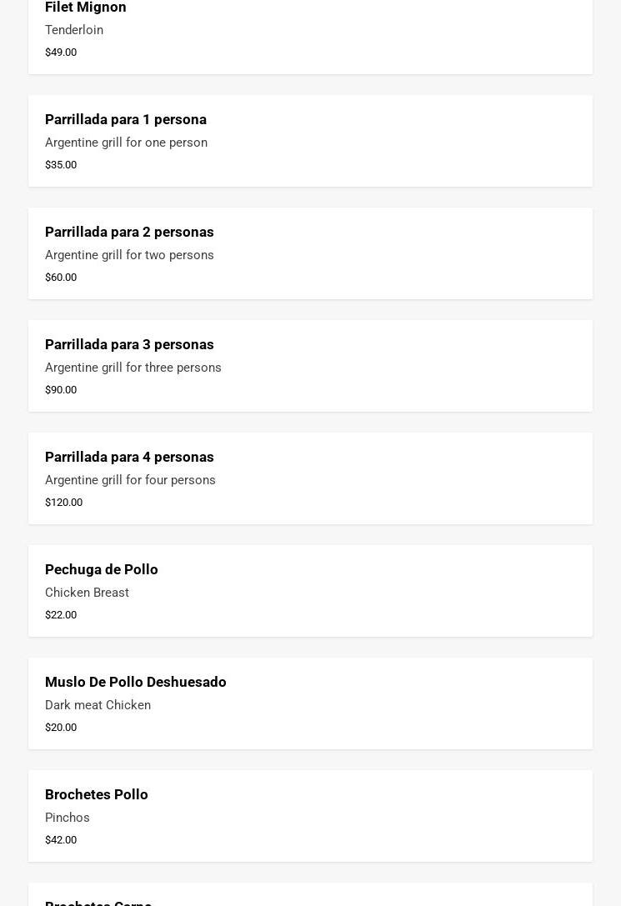
Task: Click the $49.00 Filet Mignon price
Action: pos(61,52)
